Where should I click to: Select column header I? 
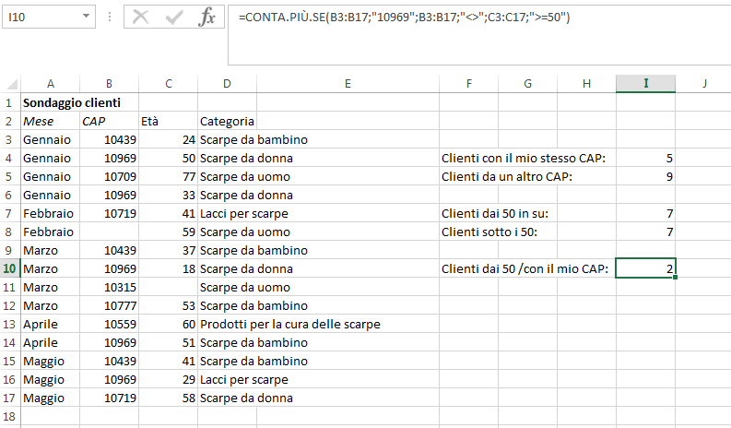pyautogui.click(x=645, y=84)
